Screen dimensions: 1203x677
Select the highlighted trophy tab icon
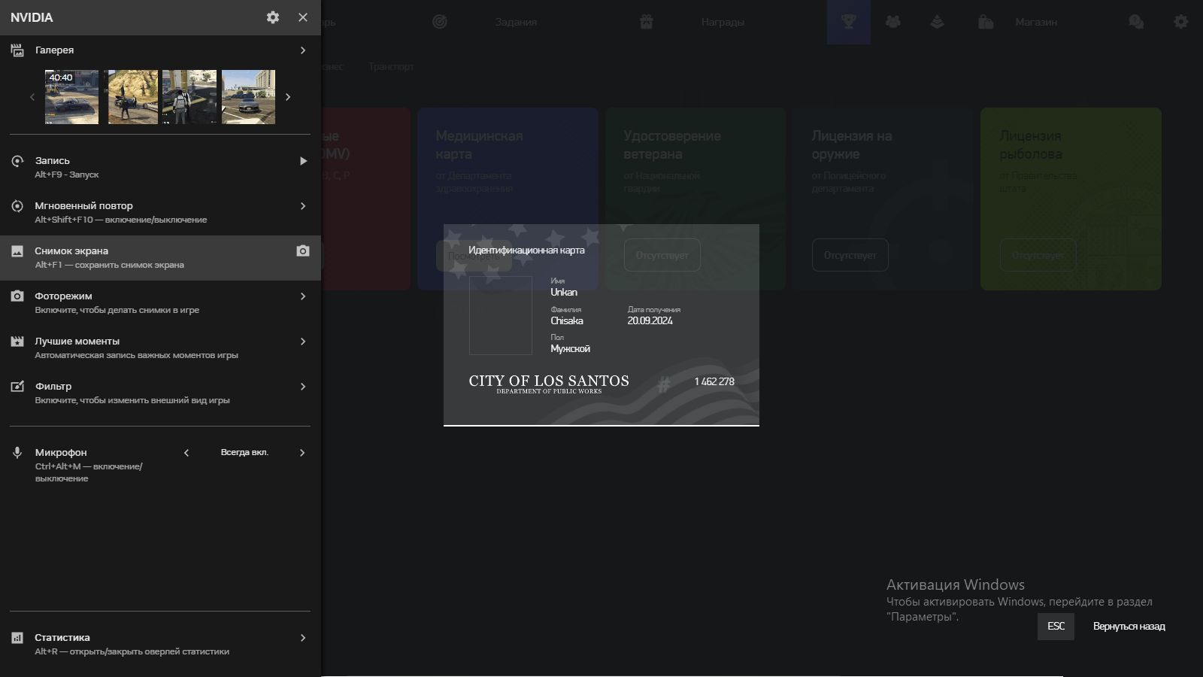coord(849,22)
